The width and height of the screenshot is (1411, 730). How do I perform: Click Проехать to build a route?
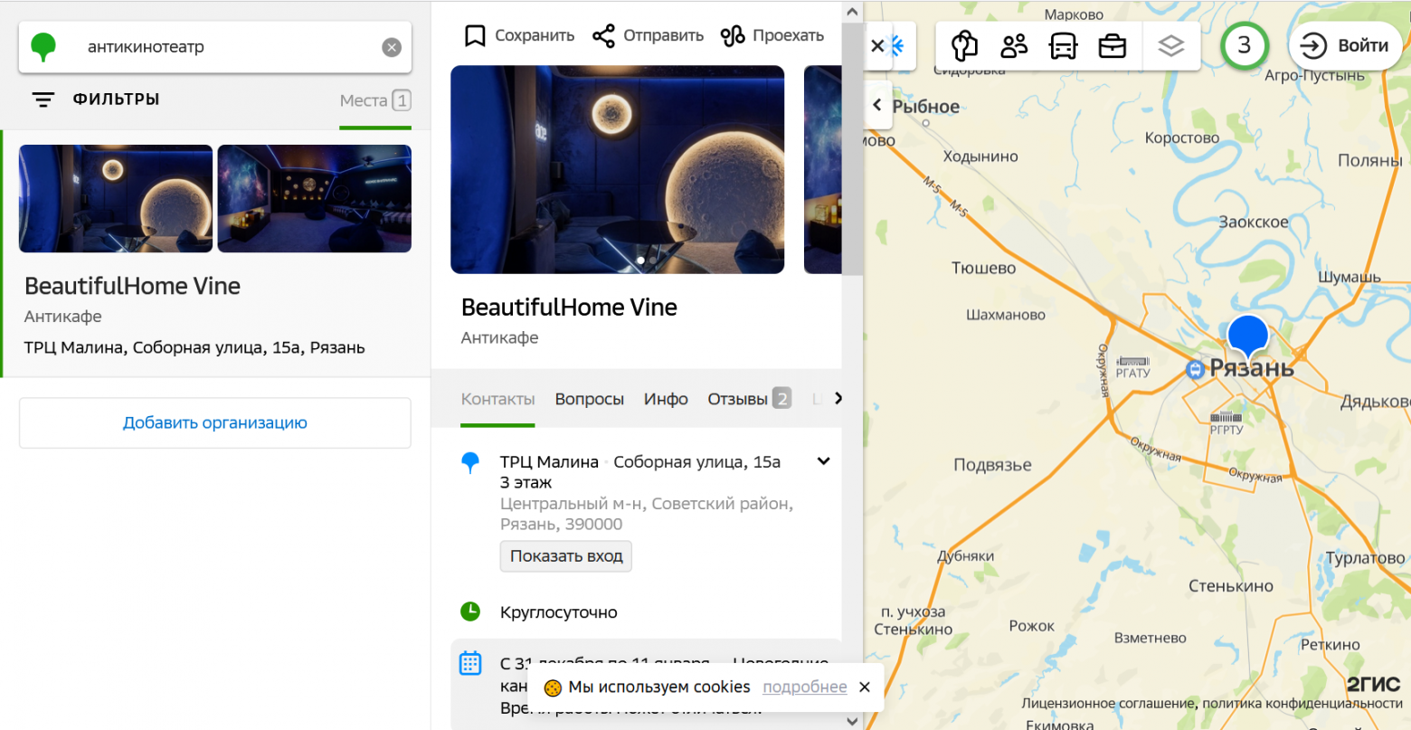click(x=772, y=36)
